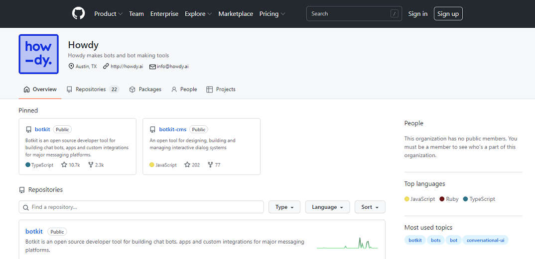
Task: Expand the Explore menu
Action: (x=198, y=13)
